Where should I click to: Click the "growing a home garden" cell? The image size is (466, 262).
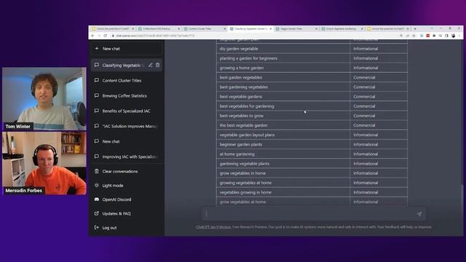point(283,68)
